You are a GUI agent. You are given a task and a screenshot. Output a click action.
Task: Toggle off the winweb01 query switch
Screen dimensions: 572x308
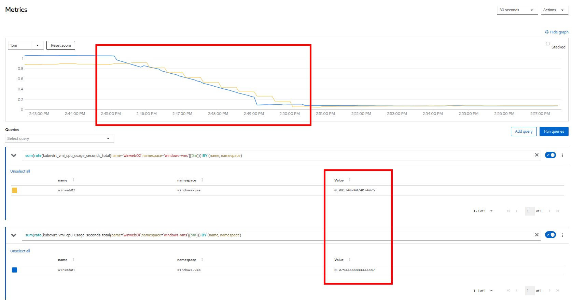tap(550, 235)
